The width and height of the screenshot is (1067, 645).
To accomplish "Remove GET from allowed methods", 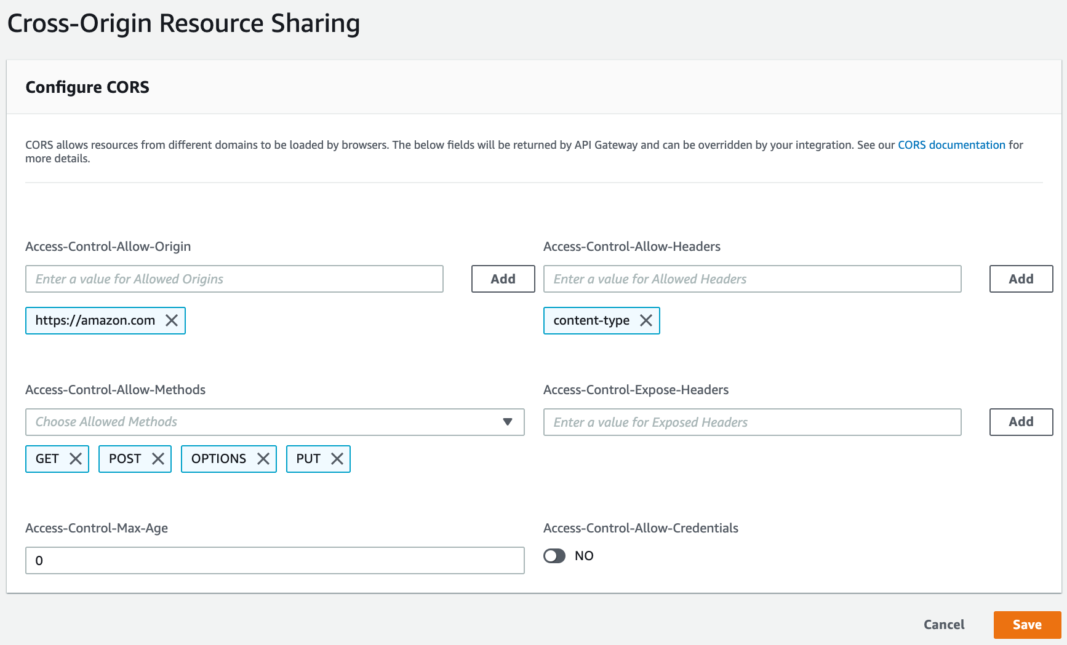I will tap(76, 458).
